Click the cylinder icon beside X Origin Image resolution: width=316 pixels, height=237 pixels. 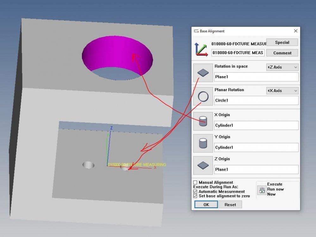203,121
